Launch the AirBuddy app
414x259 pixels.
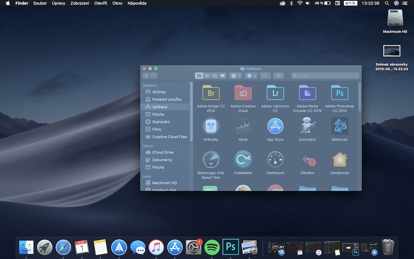(211, 126)
